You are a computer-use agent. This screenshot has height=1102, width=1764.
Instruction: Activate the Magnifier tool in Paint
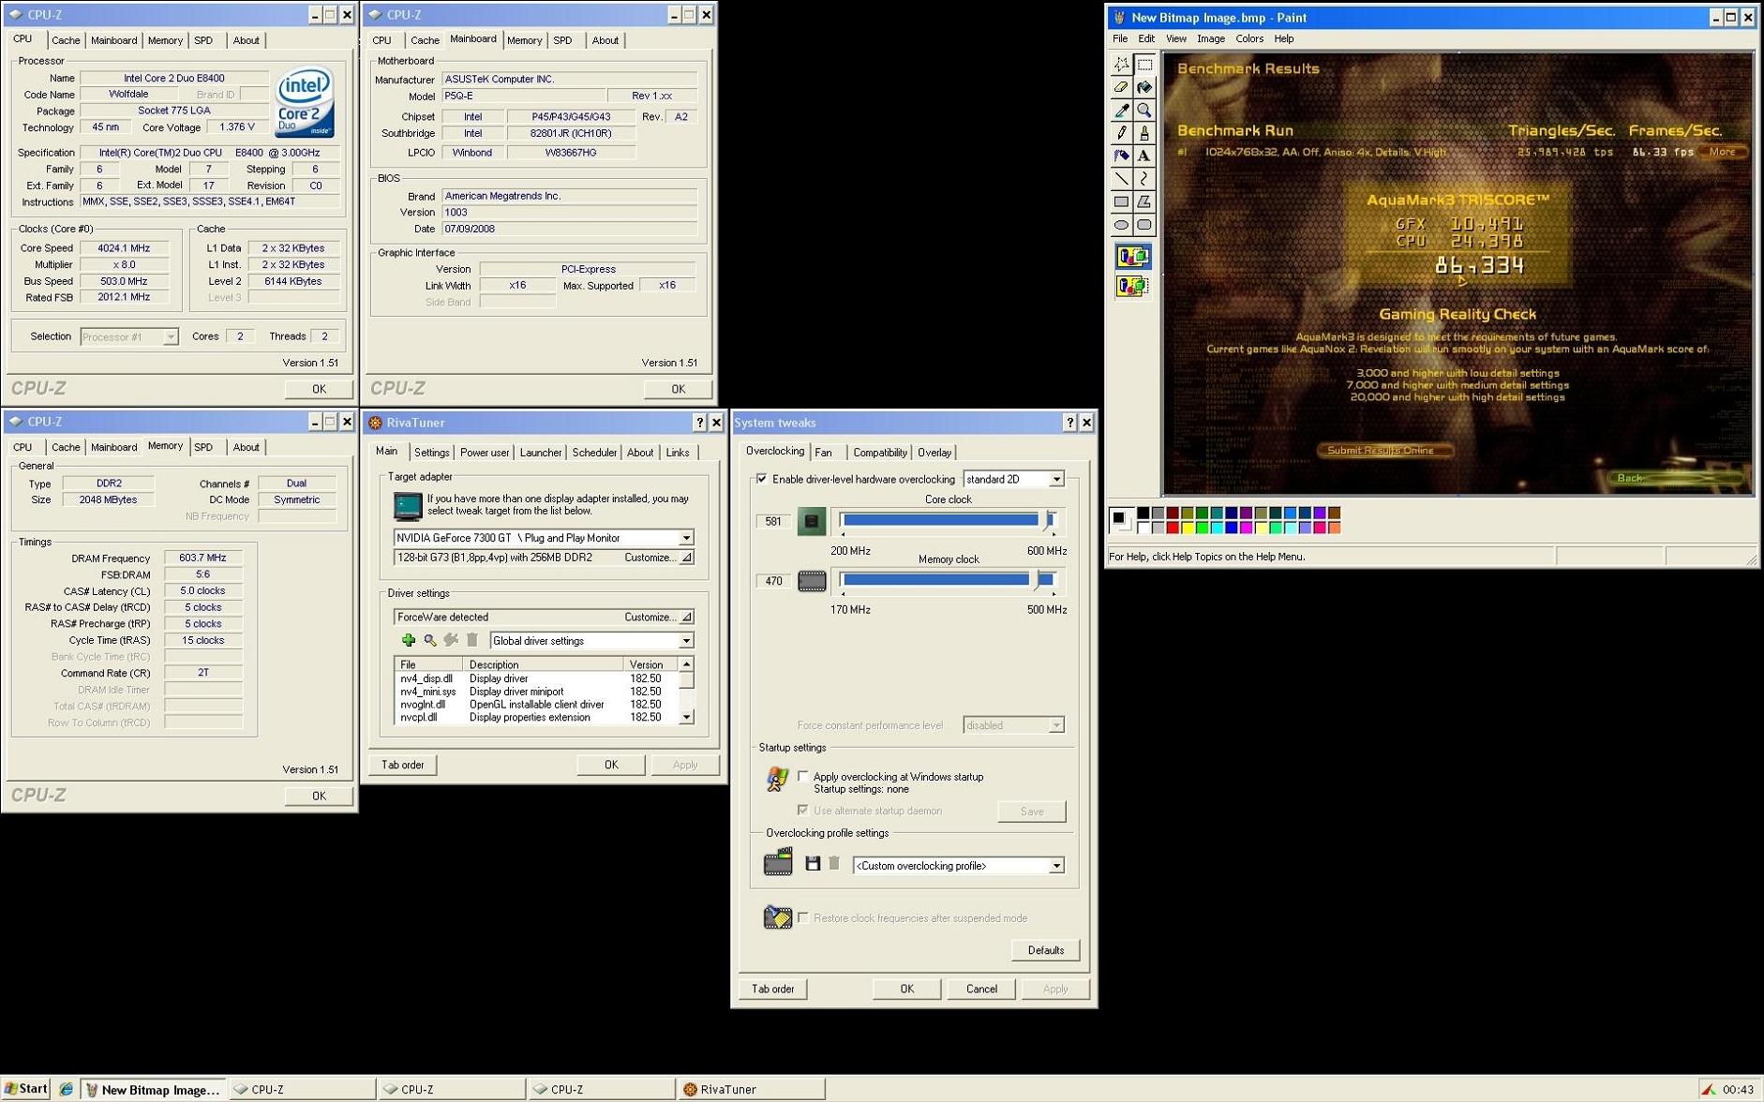(x=1144, y=110)
